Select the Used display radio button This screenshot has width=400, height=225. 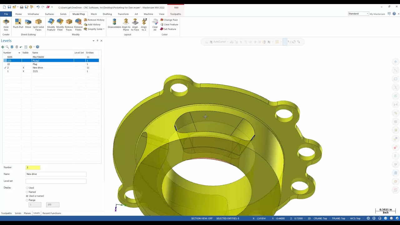27,188
